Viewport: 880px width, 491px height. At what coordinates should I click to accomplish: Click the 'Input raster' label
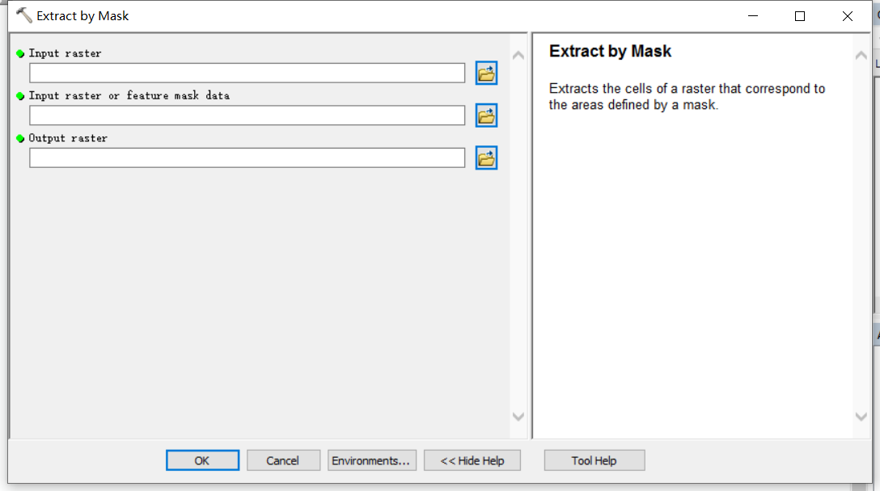65,53
